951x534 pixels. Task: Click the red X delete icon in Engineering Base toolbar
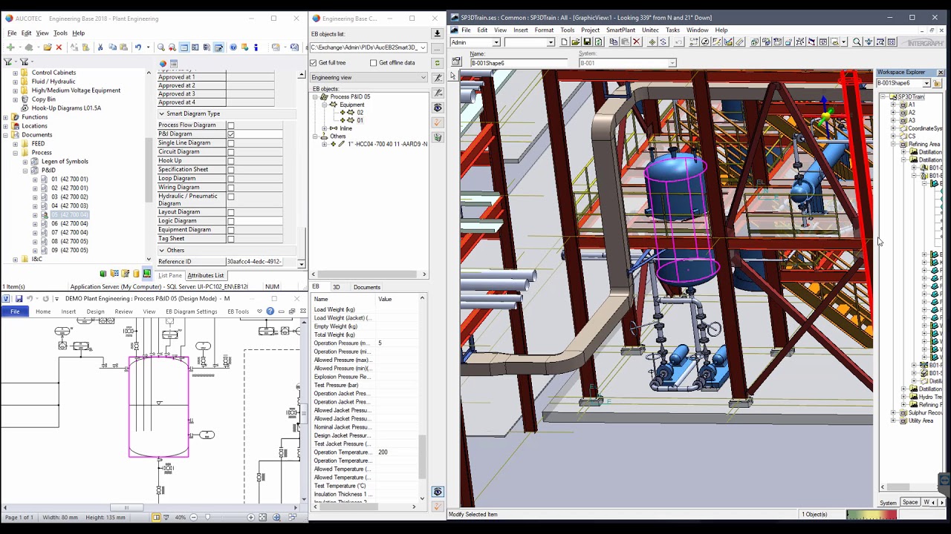click(59, 47)
